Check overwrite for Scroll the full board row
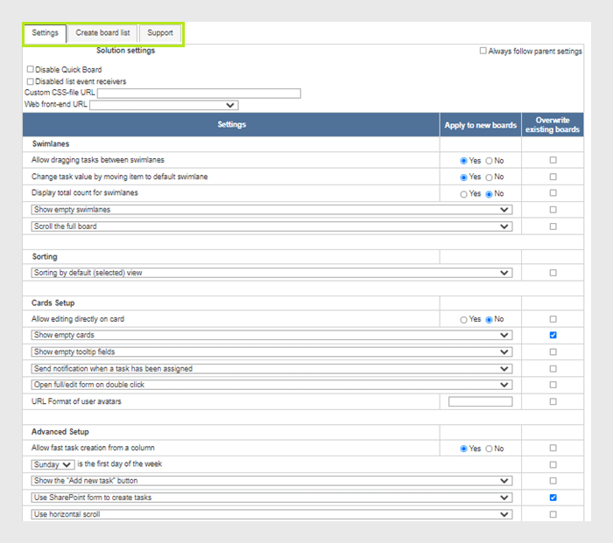Screen dimensions: 613x543 553,226
